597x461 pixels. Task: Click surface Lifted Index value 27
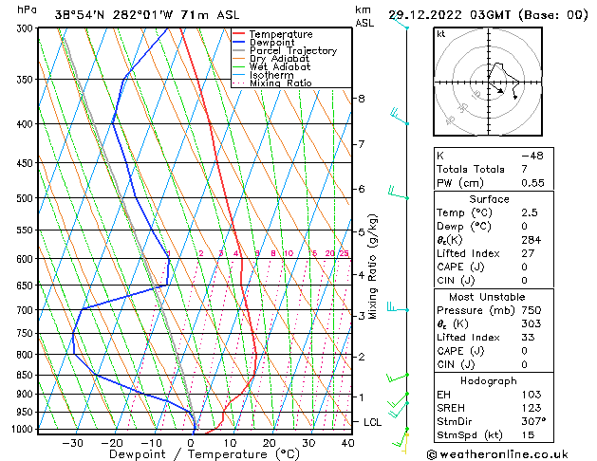pos(528,253)
